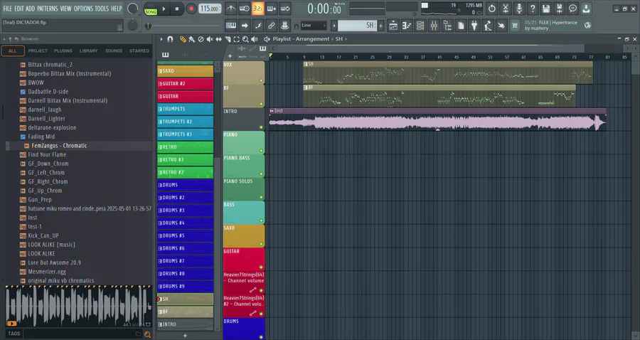Image resolution: width=640 pixels, height=340 pixels.
Task: Select the mute tool in playlist
Action: 209,39
